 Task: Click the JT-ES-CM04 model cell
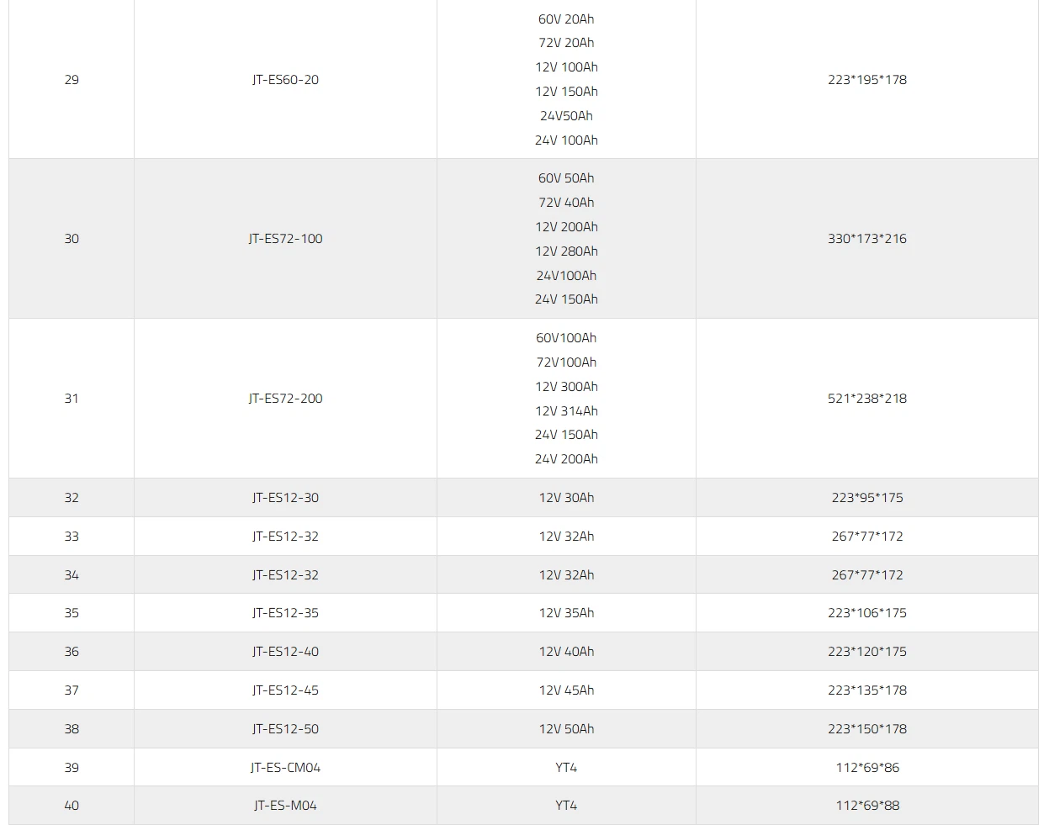[x=285, y=768]
